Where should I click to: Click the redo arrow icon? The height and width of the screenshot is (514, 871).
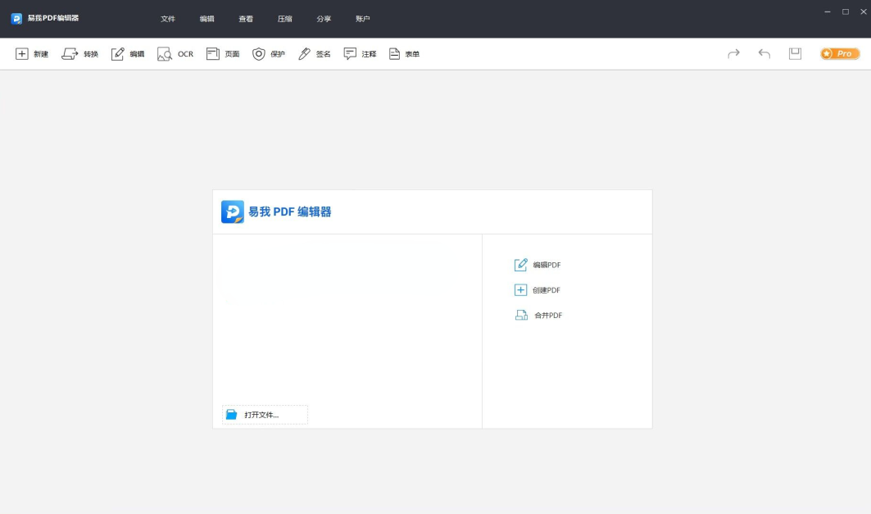pyautogui.click(x=734, y=53)
